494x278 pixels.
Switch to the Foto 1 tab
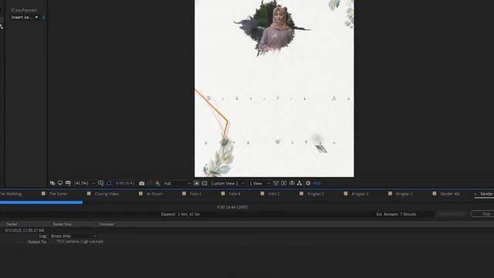coord(195,194)
